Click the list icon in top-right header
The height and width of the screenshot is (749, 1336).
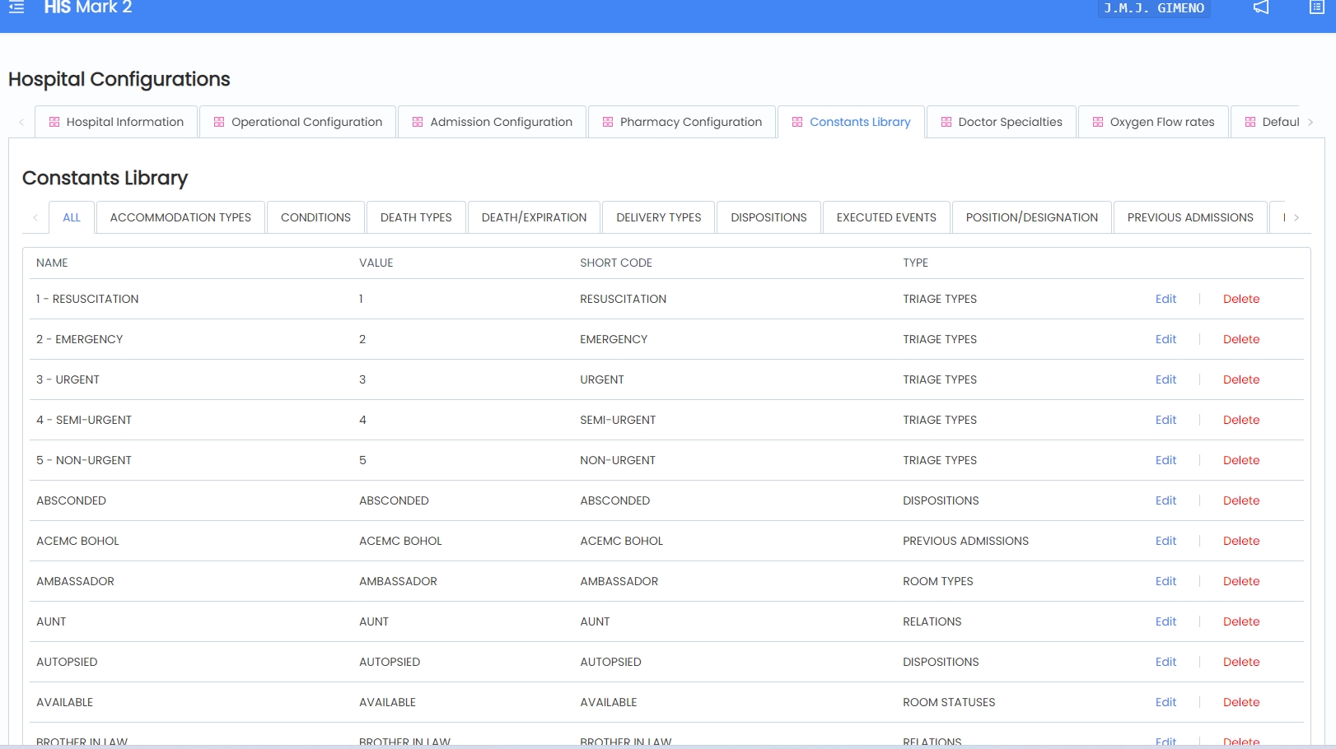tap(1316, 7)
